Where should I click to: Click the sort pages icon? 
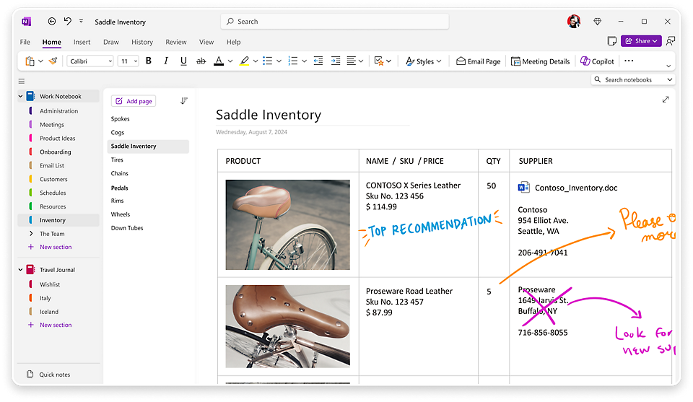pos(184,101)
